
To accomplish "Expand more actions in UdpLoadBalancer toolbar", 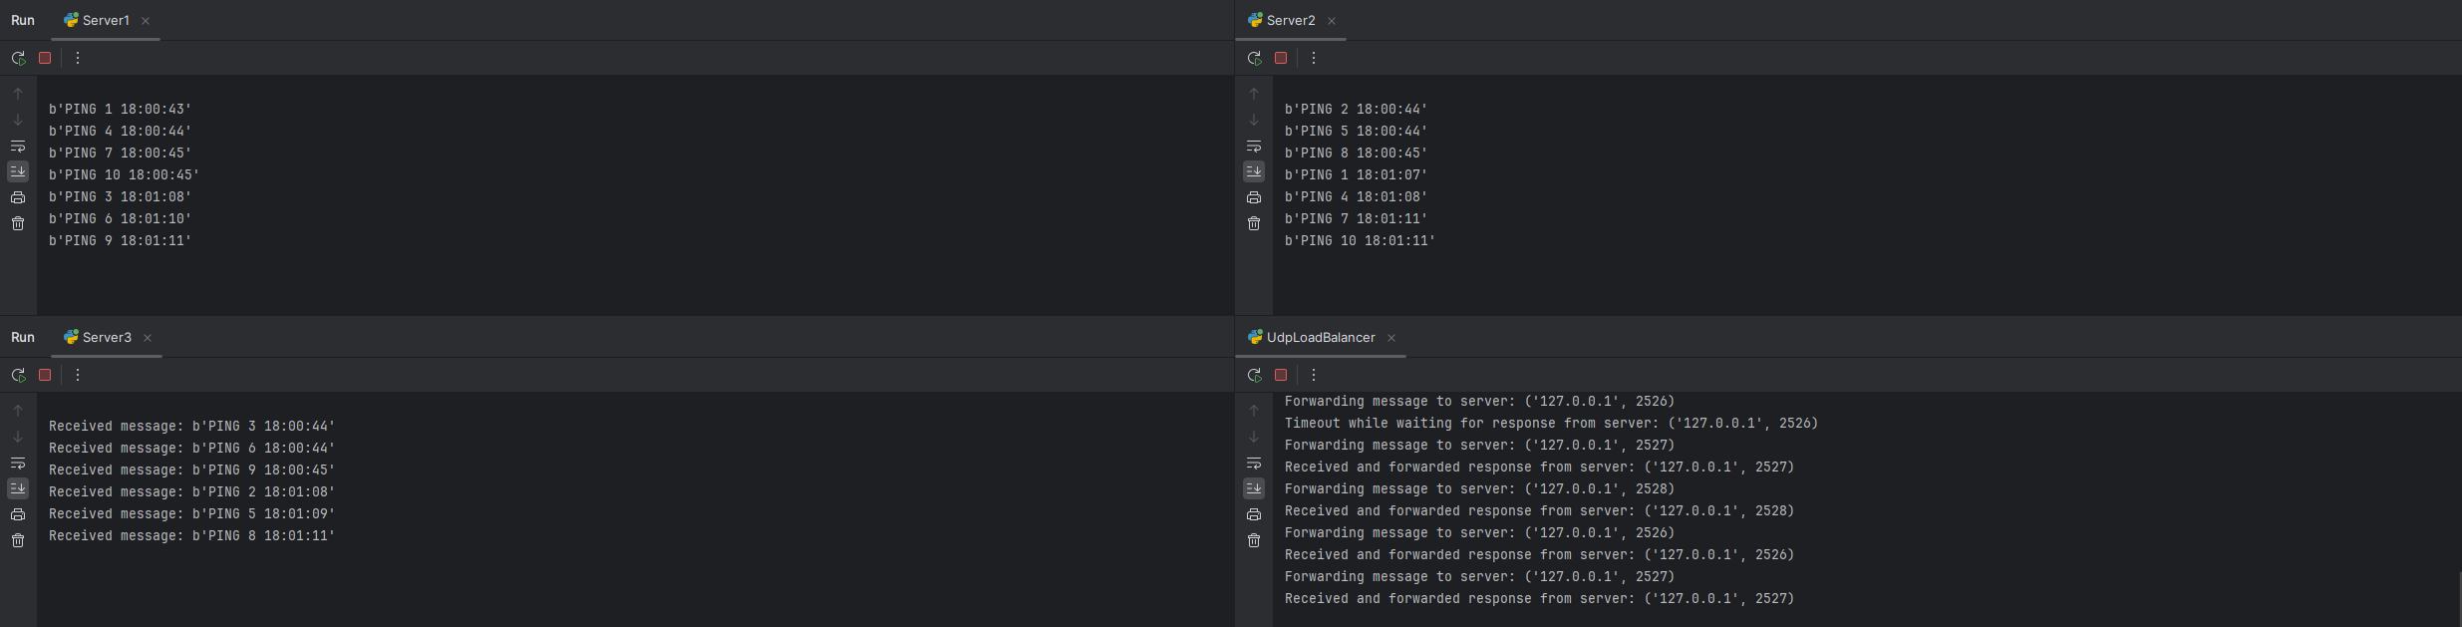I will 1314,375.
